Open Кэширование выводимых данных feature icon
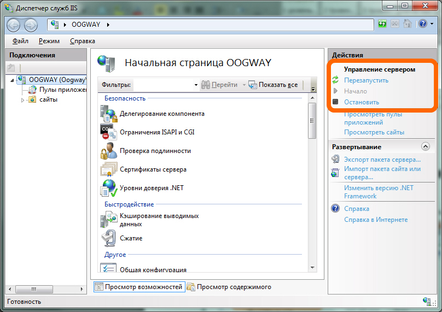This screenshot has height=312, width=442. 108,220
